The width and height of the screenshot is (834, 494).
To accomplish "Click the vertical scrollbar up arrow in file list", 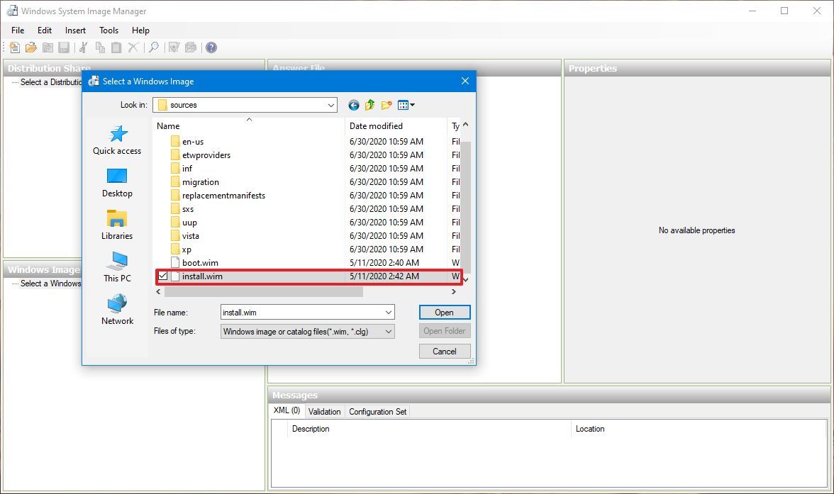I will [465, 125].
